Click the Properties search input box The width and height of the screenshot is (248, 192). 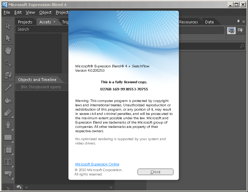(211, 46)
